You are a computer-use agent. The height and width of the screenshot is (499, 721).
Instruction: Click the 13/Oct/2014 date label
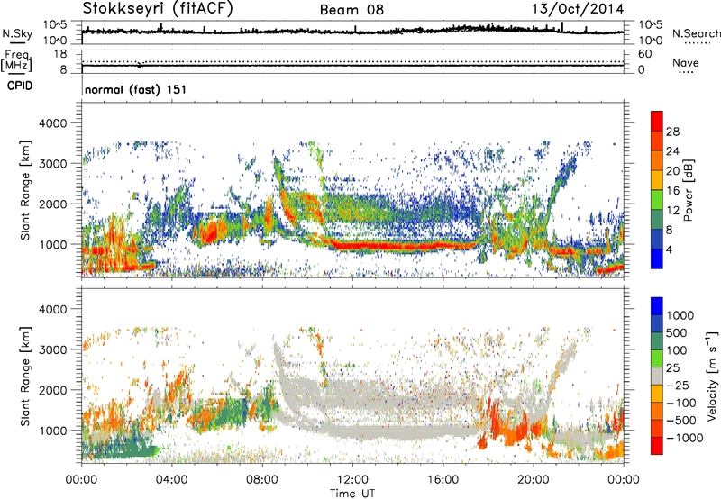tap(578, 9)
